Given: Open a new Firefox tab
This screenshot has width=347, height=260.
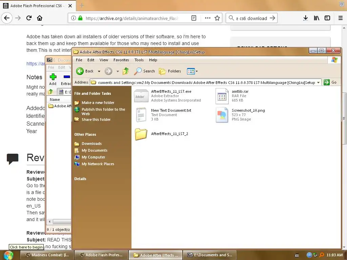Looking at the screenshot, I should click(x=82, y=5).
